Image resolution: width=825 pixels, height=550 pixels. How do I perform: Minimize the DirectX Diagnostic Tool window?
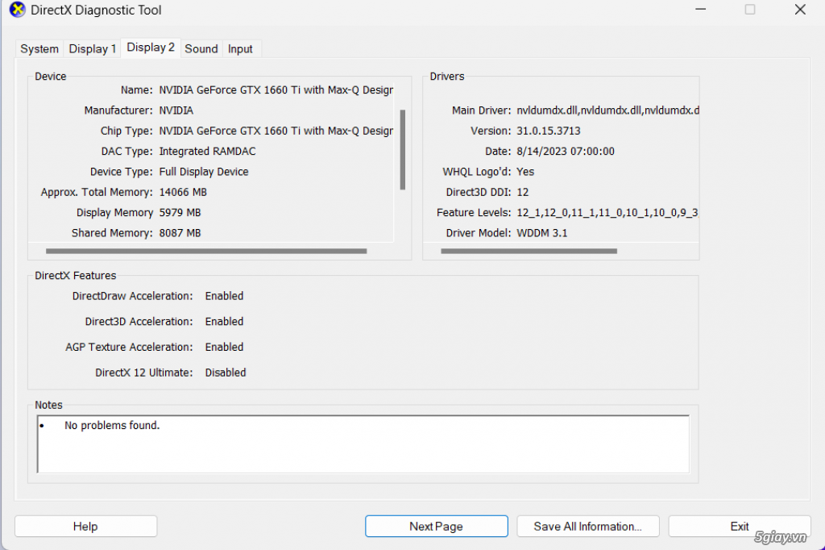pyautogui.click(x=700, y=10)
